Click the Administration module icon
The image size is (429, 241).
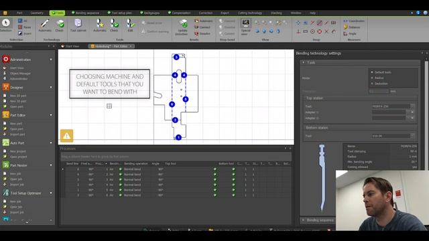coord(6,60)
